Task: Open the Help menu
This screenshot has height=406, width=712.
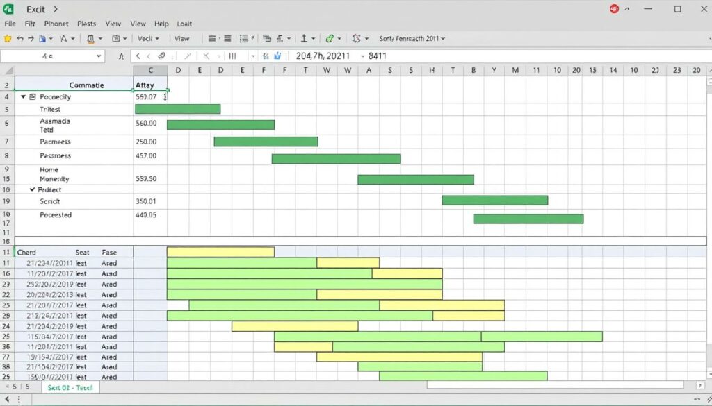Action: pyautogui.click(x=161, y=24)
